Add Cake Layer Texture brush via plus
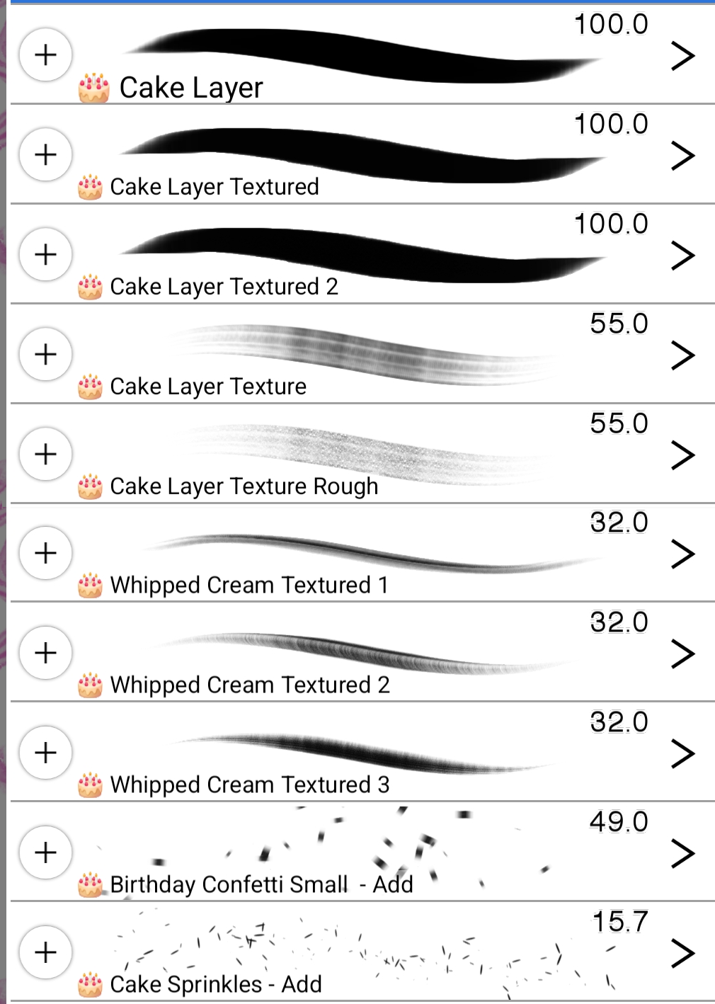The height and width of the screenshot is (1004, 715). tap(46, 354)
